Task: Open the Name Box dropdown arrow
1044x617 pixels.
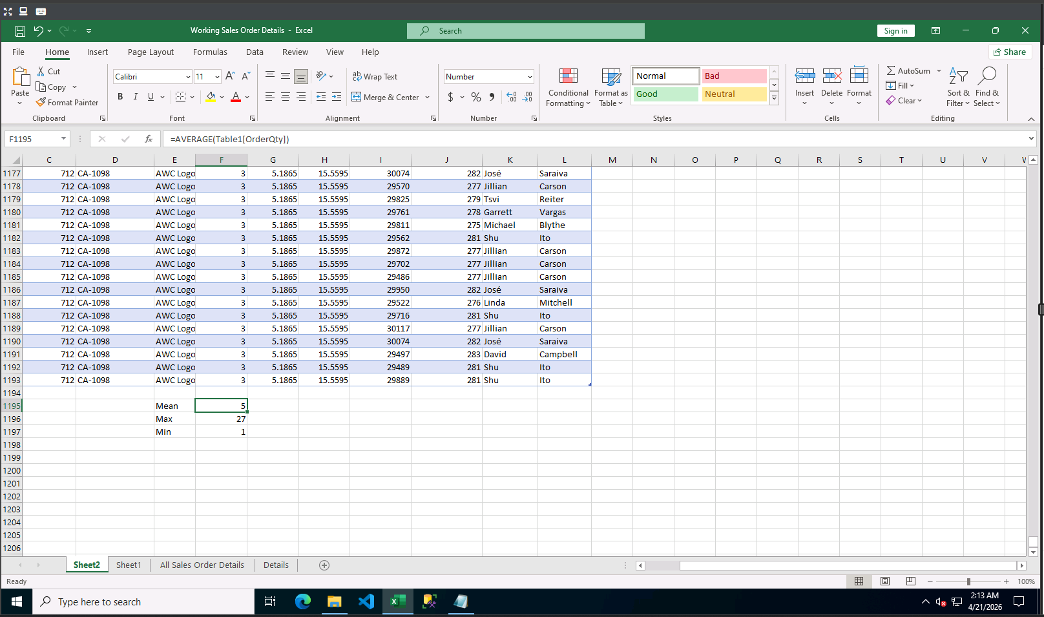Action: click(63, 139)
